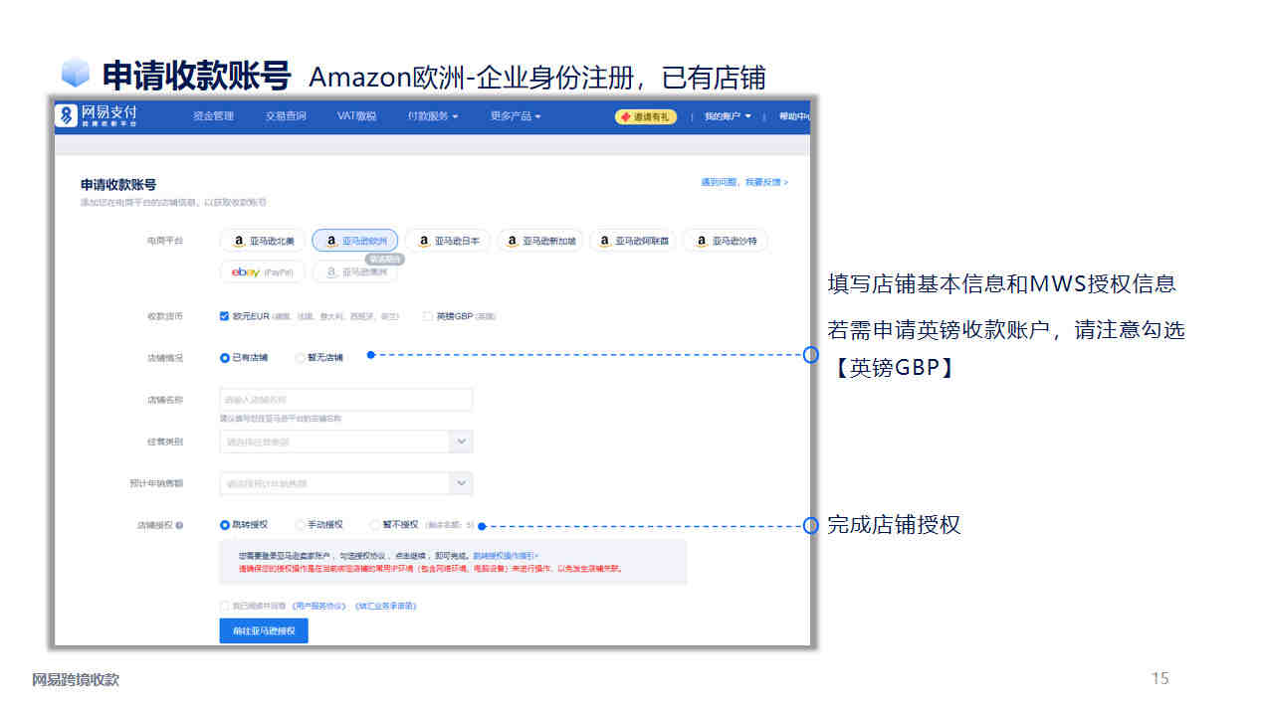Check the 英镑GBP currency checkbox
1262x712 pixels.
pyautogui.click(x=428, y=316)
